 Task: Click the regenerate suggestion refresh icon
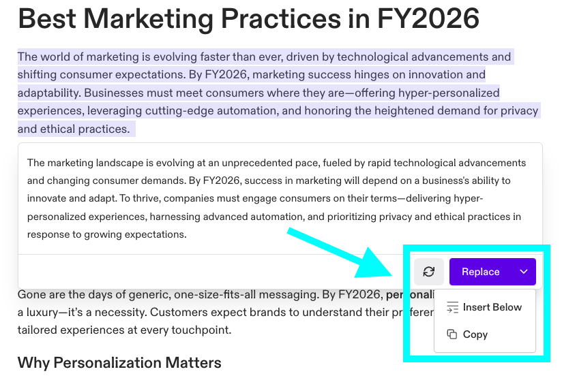tap(429, 272)
